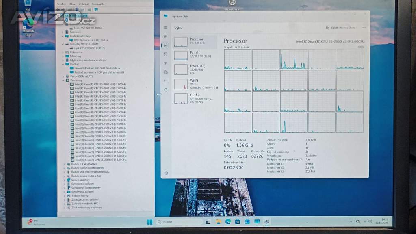Expand the Řadiče USB tree node

coord(64,172)
